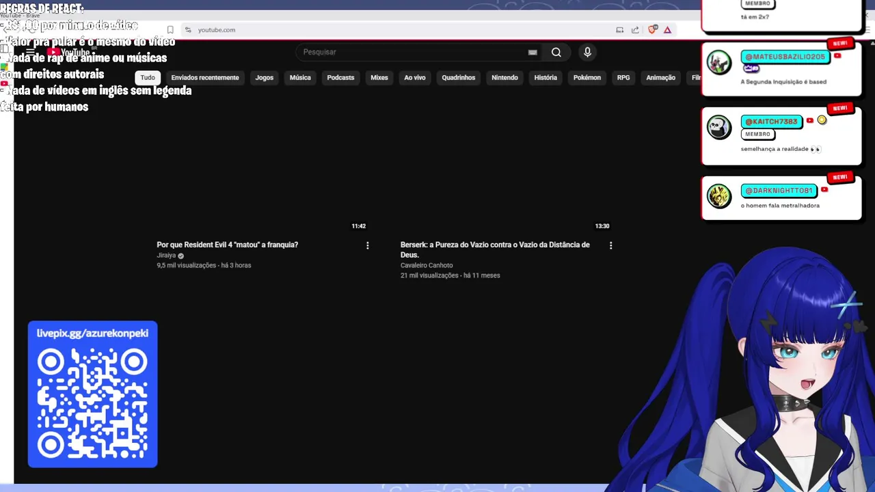
Task: Click the livepix.gg/azurekonpeki label
Action: coord(92,333)
